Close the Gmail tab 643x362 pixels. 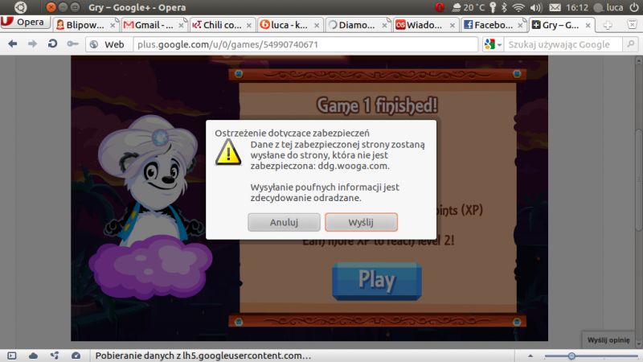coord(181,26)
